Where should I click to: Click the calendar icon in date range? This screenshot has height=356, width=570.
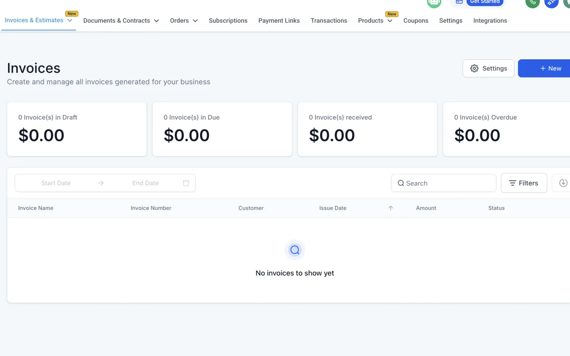coord(186,183)
